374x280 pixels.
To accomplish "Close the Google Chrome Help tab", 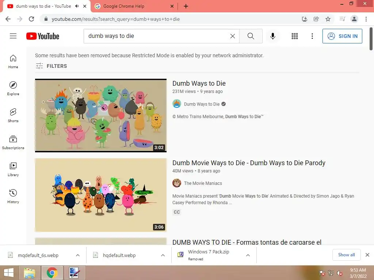I will point(172,6).
